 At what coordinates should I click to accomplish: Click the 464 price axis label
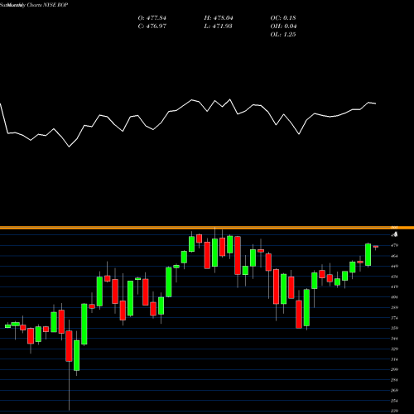tap(394, 256)
